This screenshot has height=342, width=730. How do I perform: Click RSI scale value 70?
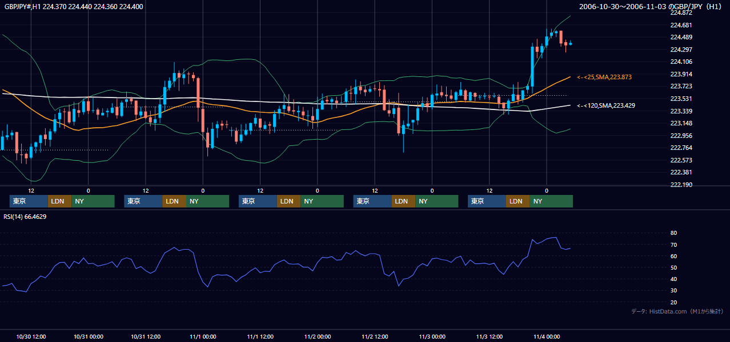pyautogui.click(x=673, y=245)
